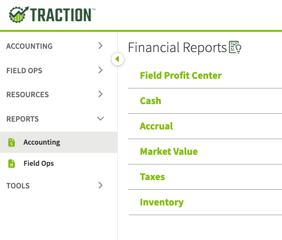
Task: Expand the TOOLS menu chevron
Action: pos(101,185)
